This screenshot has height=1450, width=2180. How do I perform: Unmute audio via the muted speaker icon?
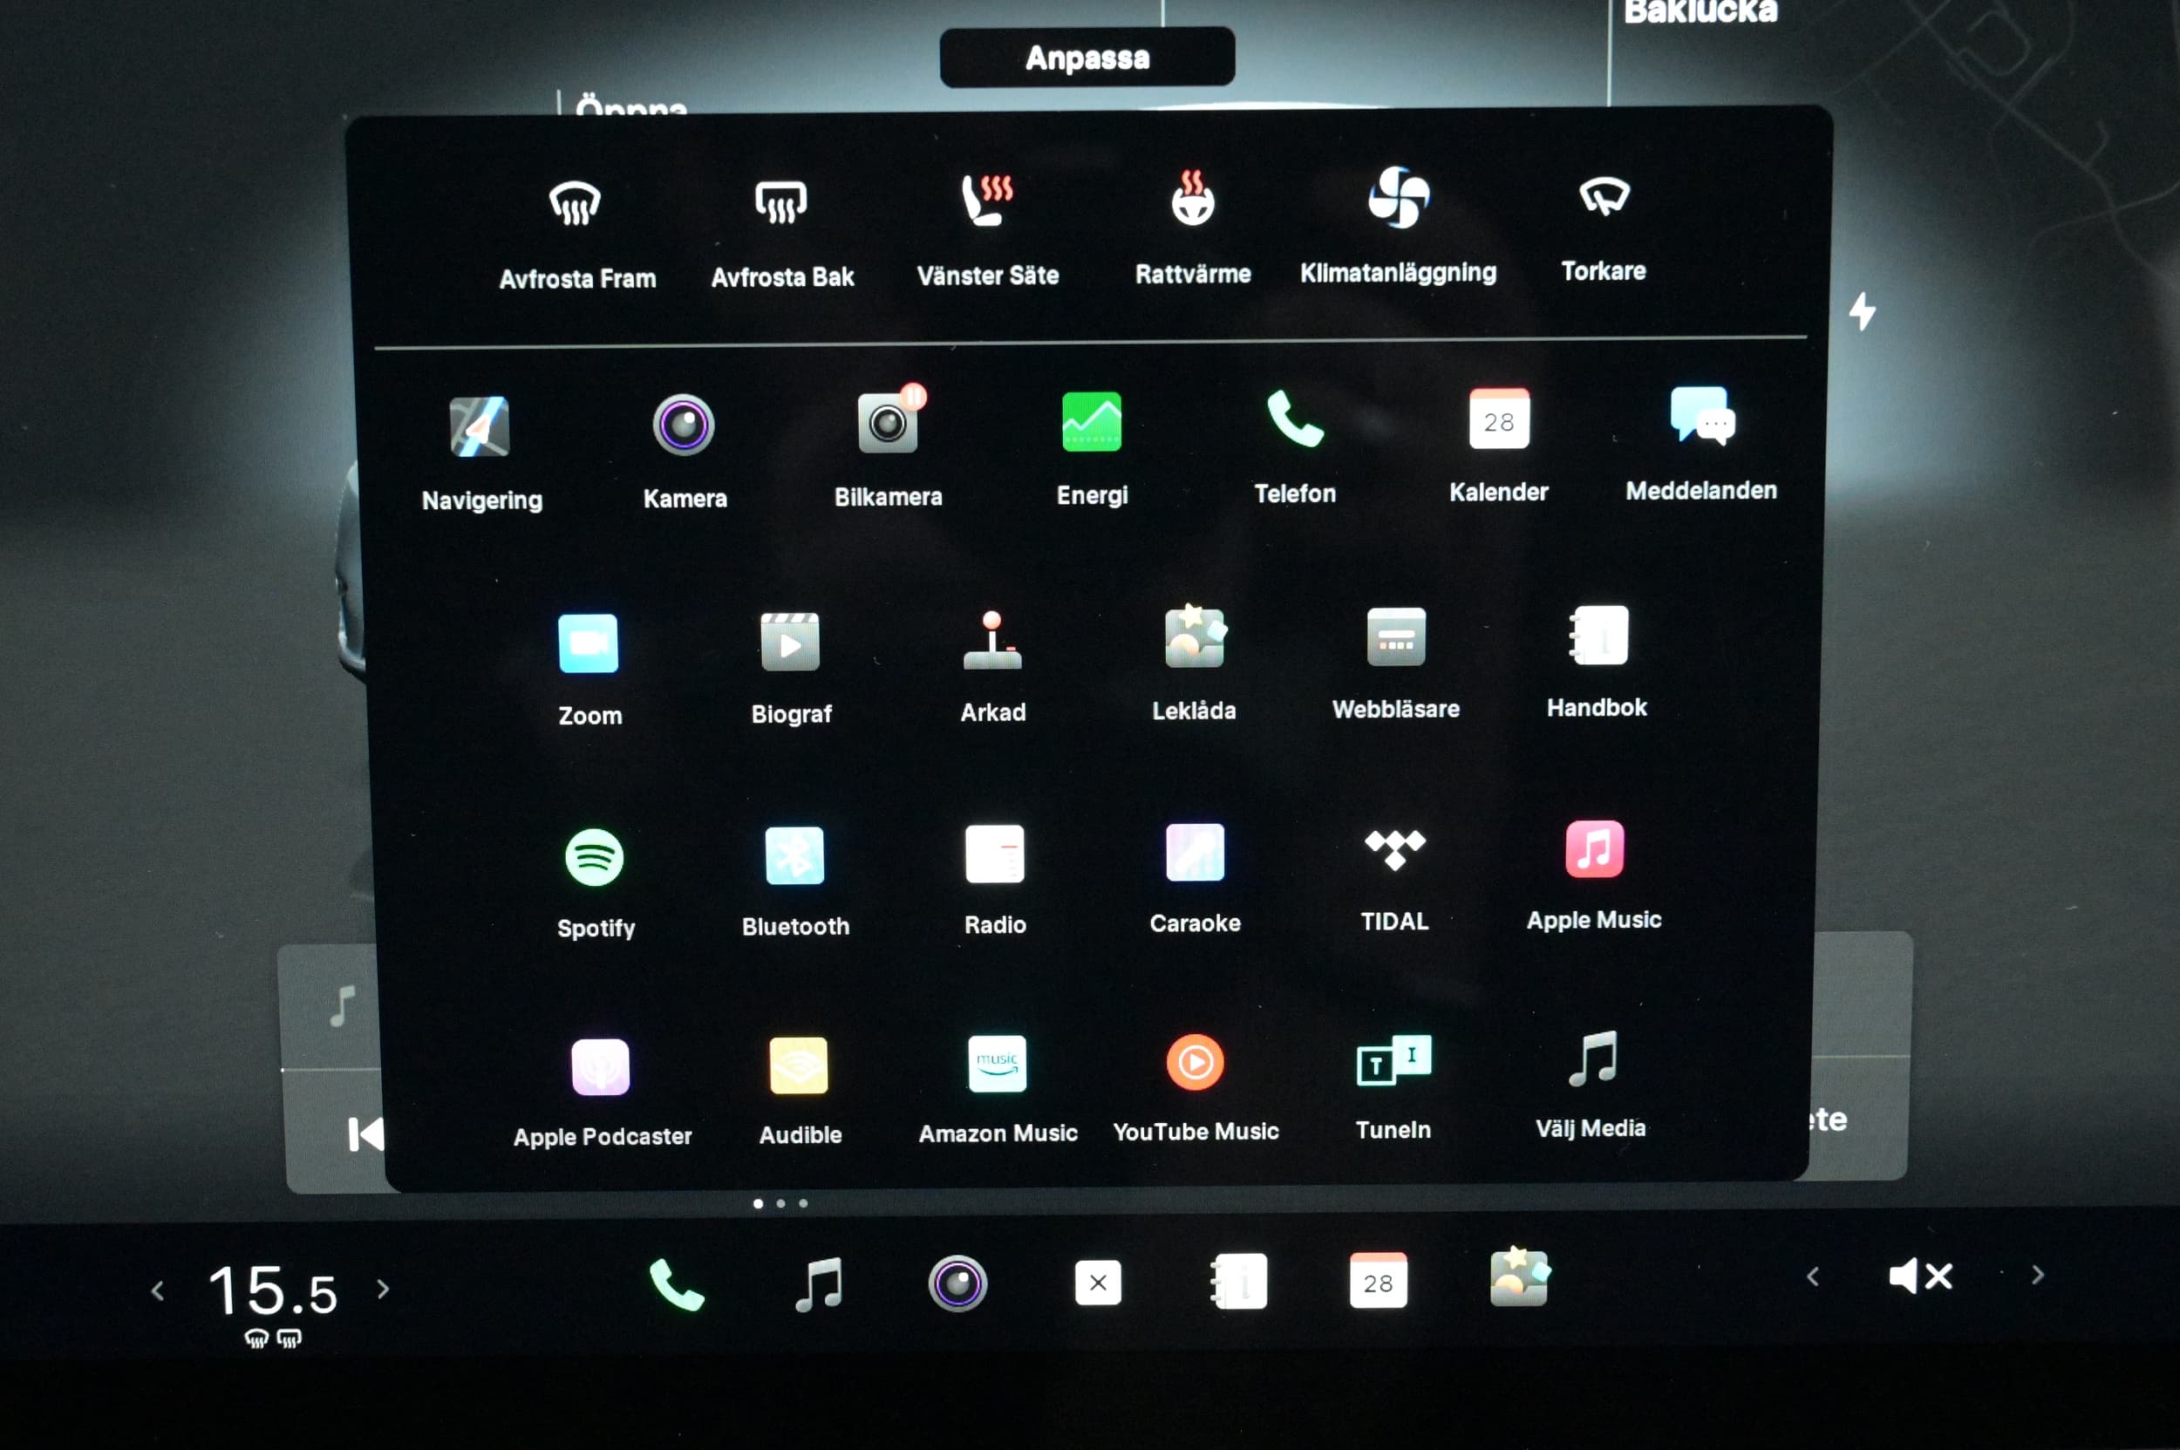tap(1920, 1276)
